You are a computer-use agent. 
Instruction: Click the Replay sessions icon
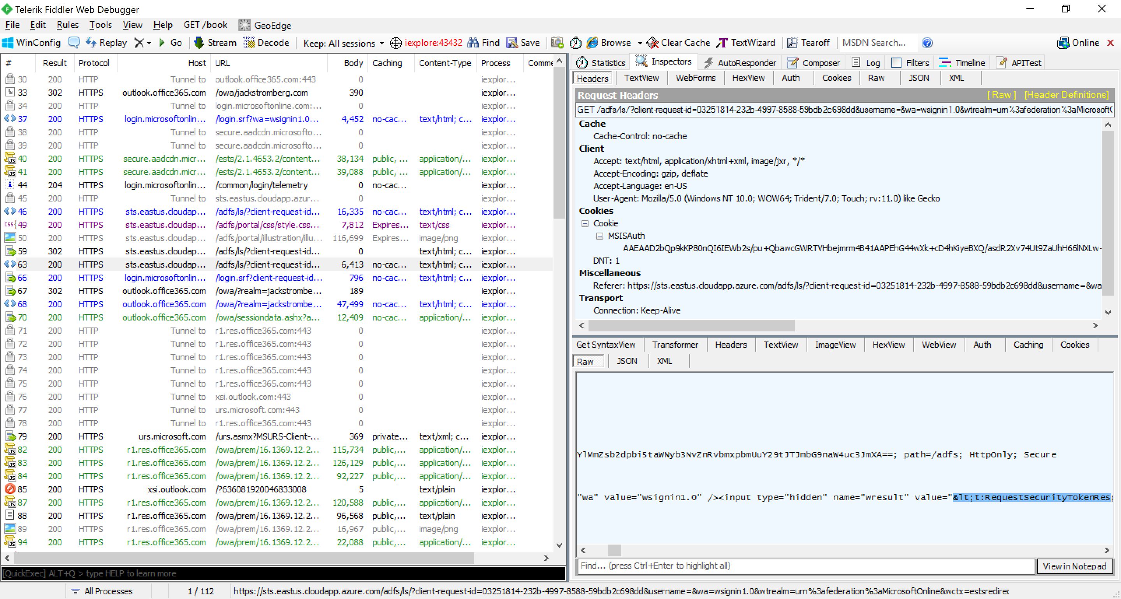(91, 43)
